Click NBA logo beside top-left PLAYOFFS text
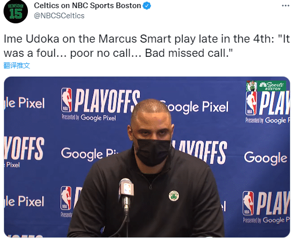 point(66,100)
